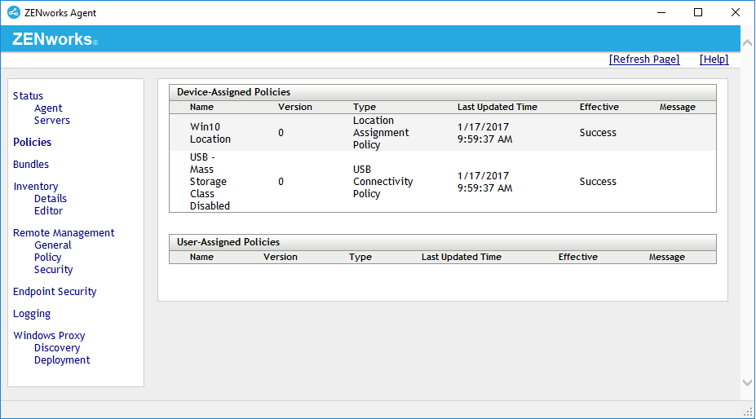Image resolution: width=756 pixels, height=419 pixels.
Task: Open the Servers status page
Action: pyautogui.click(x=52, y=121)
